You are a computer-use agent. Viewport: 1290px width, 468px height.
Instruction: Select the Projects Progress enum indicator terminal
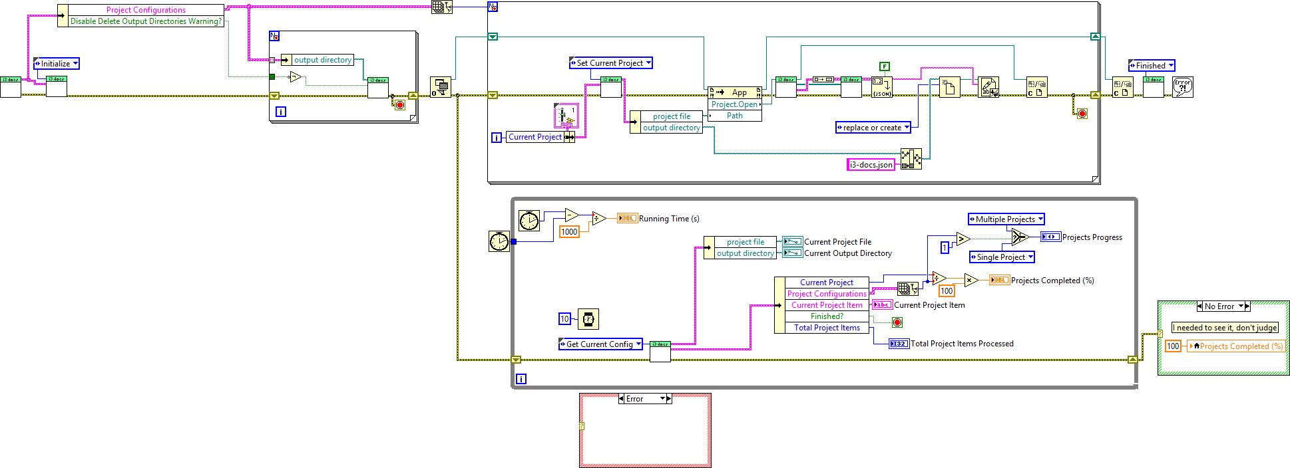click(1050, 237)
